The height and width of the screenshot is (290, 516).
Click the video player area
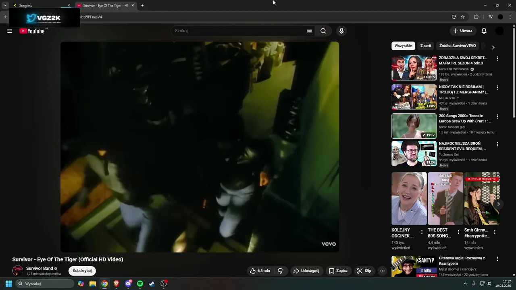pos(200,147)
